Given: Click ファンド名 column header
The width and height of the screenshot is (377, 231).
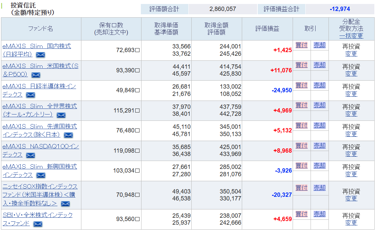Looking at the screenshot, I should [x=41, y=29].
